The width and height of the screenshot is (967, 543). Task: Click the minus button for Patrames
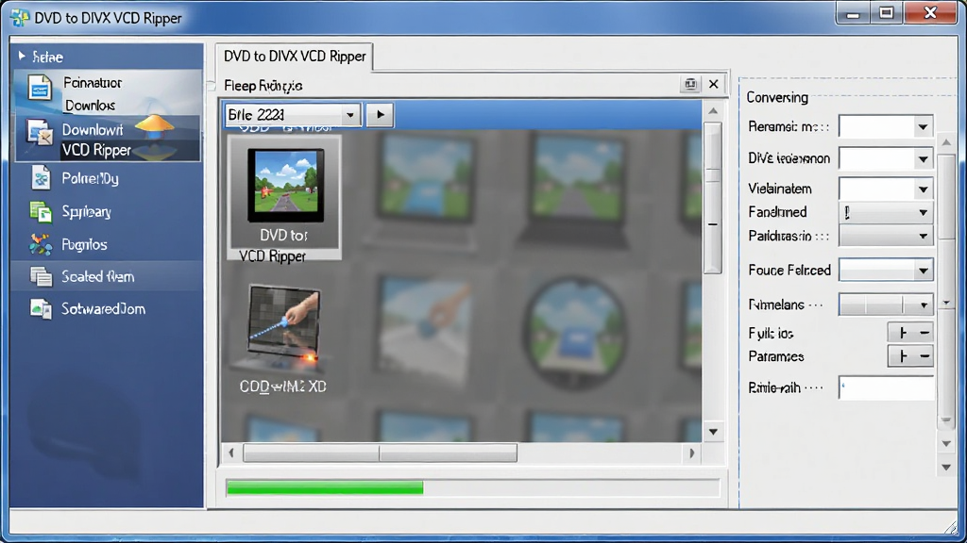[925, 356]
